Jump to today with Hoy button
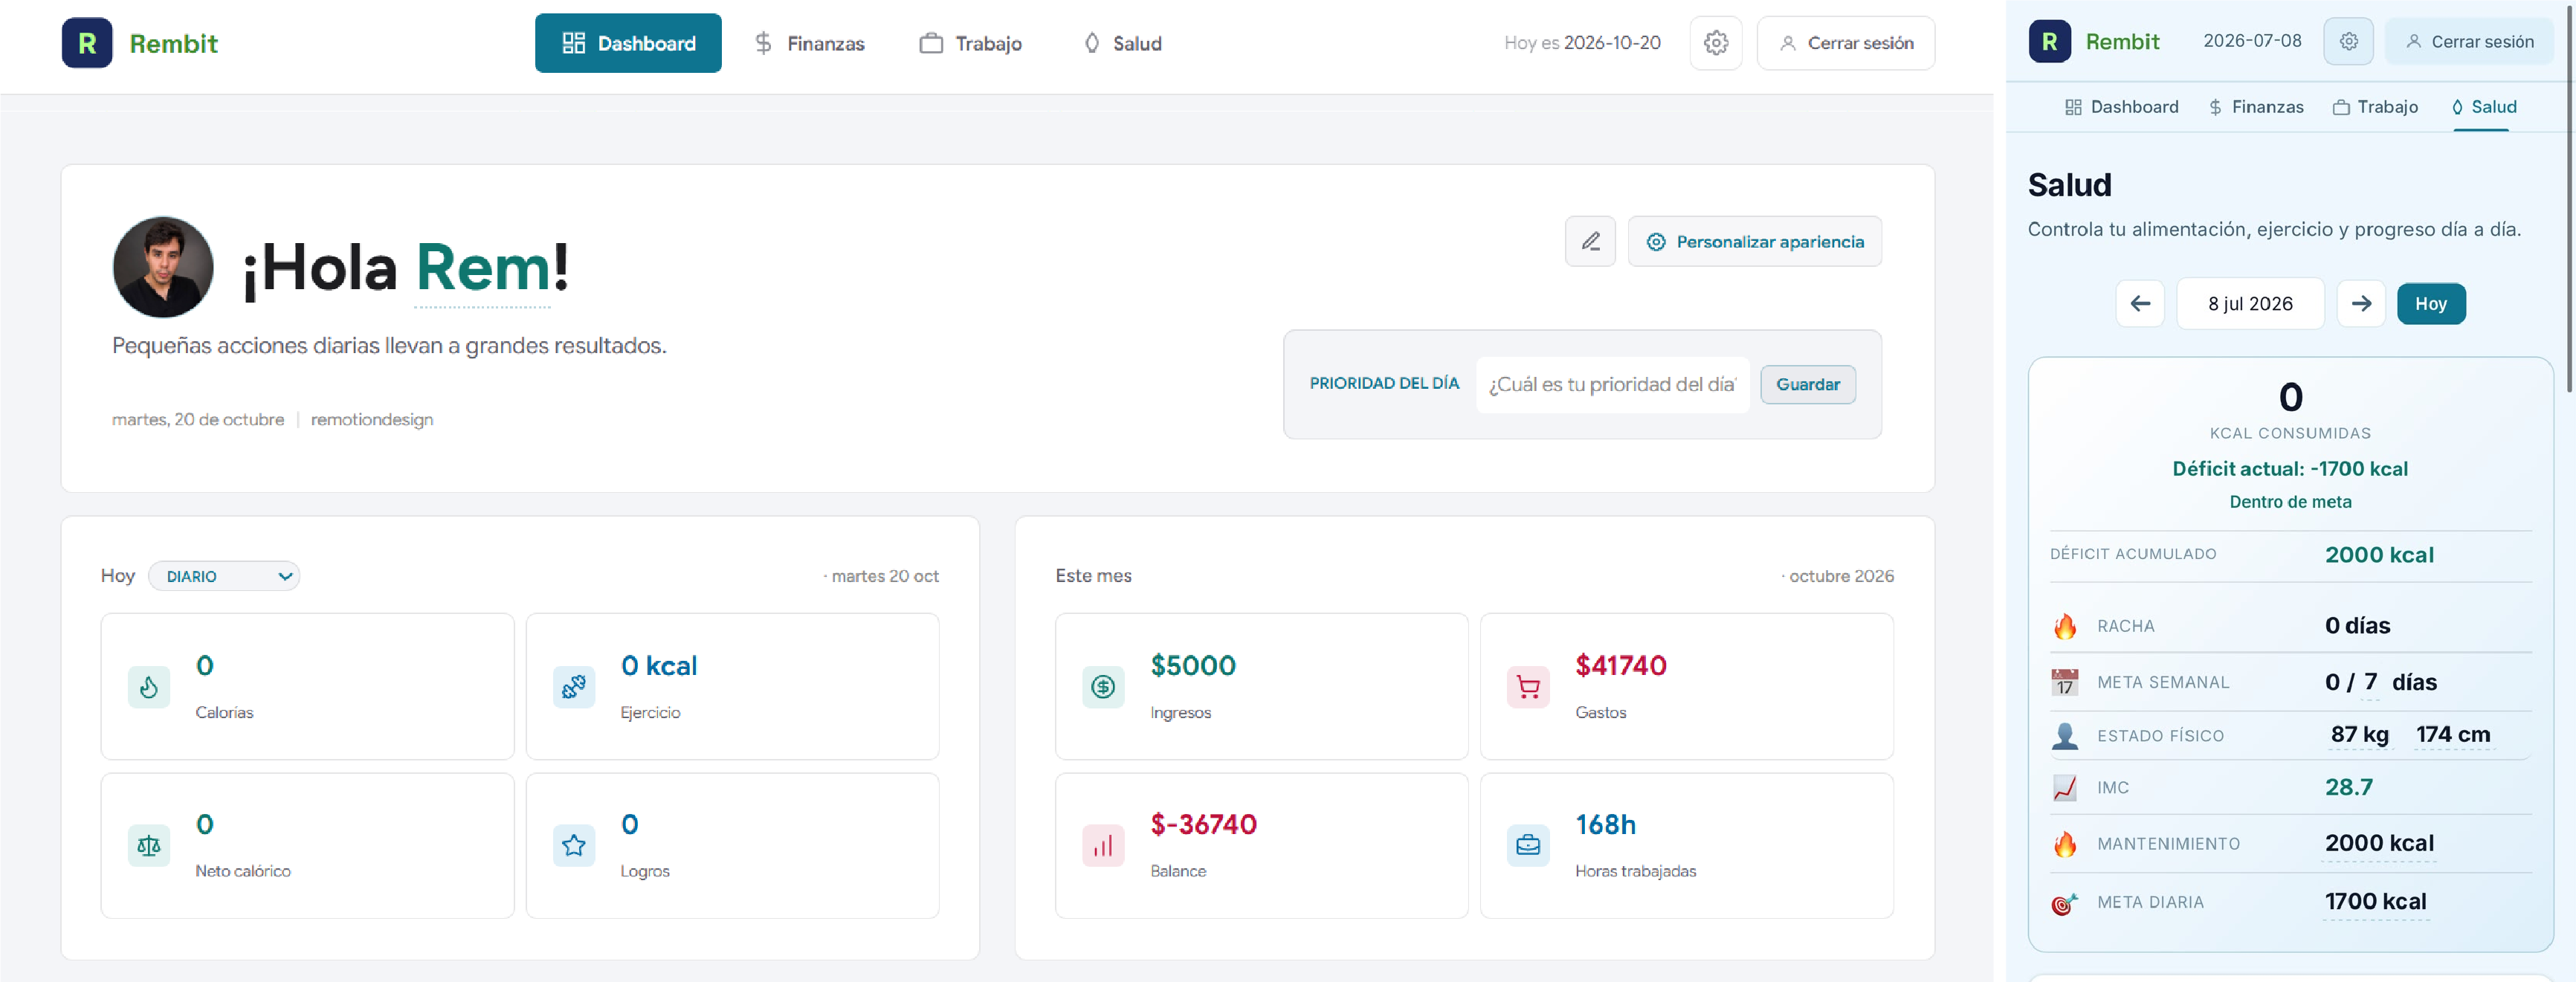Screen dimensions: 2576x982 [x=2431, y=303]
